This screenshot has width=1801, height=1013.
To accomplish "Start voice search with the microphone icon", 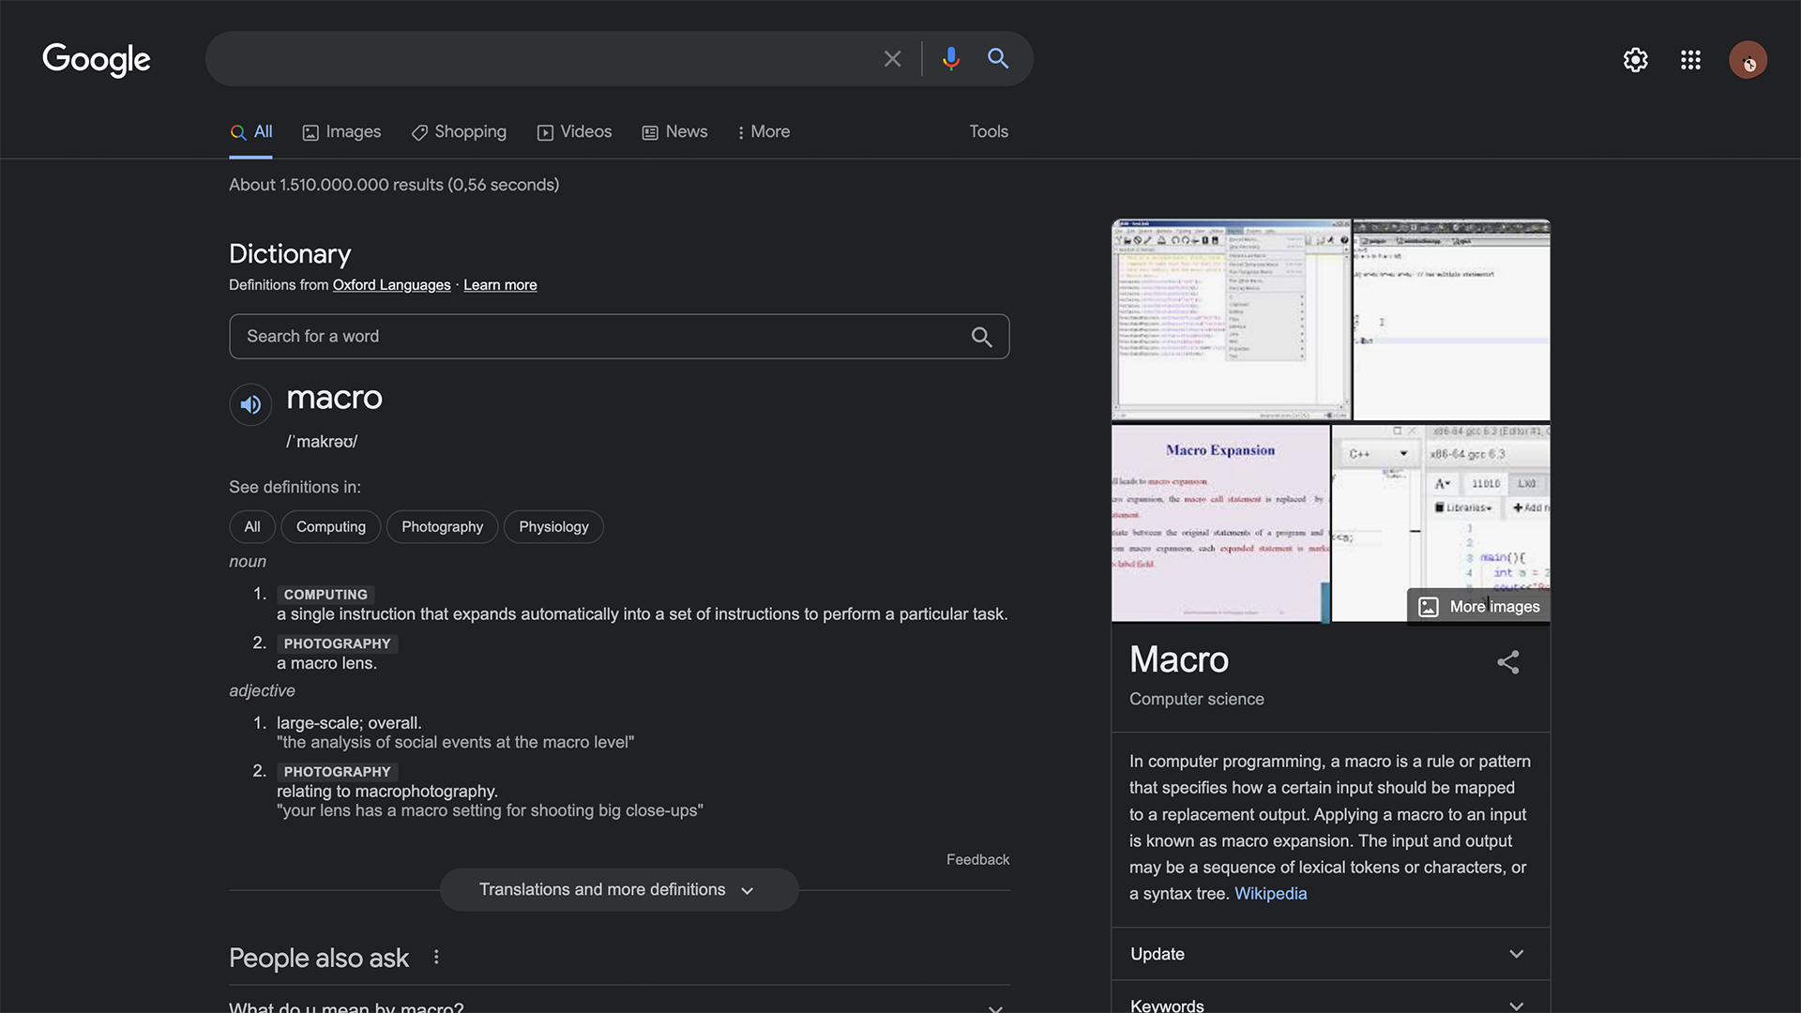I will click(x=950, y=59).
